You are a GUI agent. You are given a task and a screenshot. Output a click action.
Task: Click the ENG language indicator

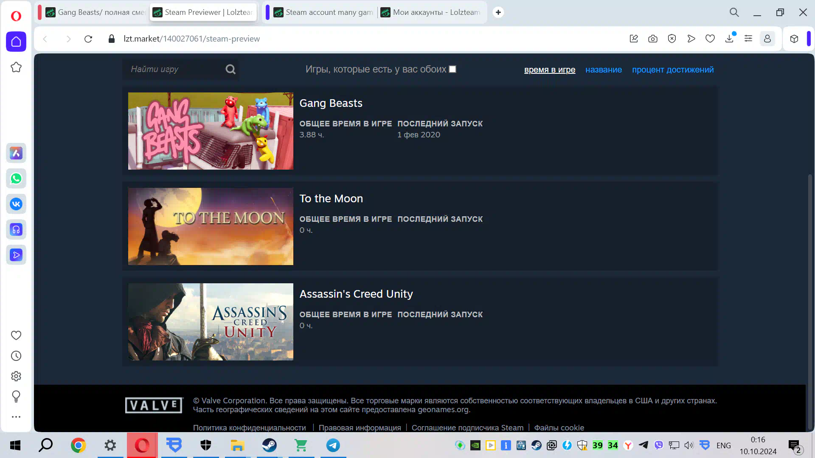[x=724, y=445]
